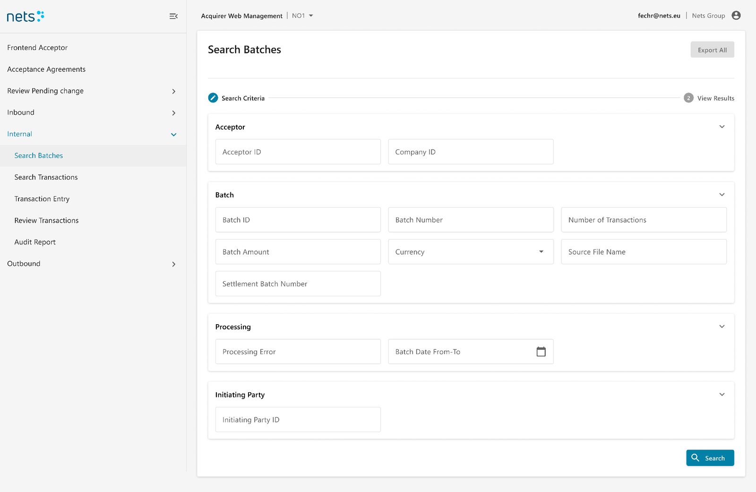Focus the Batch ID field
756x492 pixels.
[298, 220]
